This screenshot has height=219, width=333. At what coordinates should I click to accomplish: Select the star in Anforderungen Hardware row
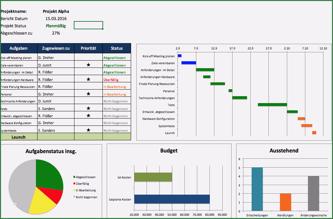pyautogui.click(x=88, y=79)
